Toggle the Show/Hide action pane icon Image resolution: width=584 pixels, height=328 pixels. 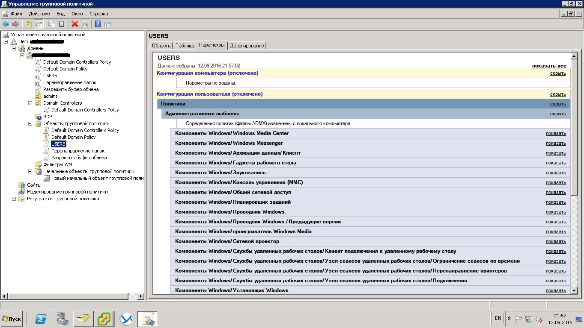(x=108, y=24)
